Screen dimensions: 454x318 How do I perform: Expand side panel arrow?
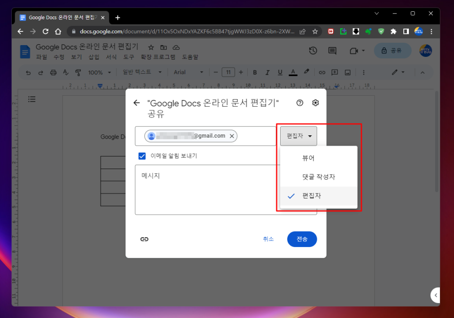[x=436, y=295]
